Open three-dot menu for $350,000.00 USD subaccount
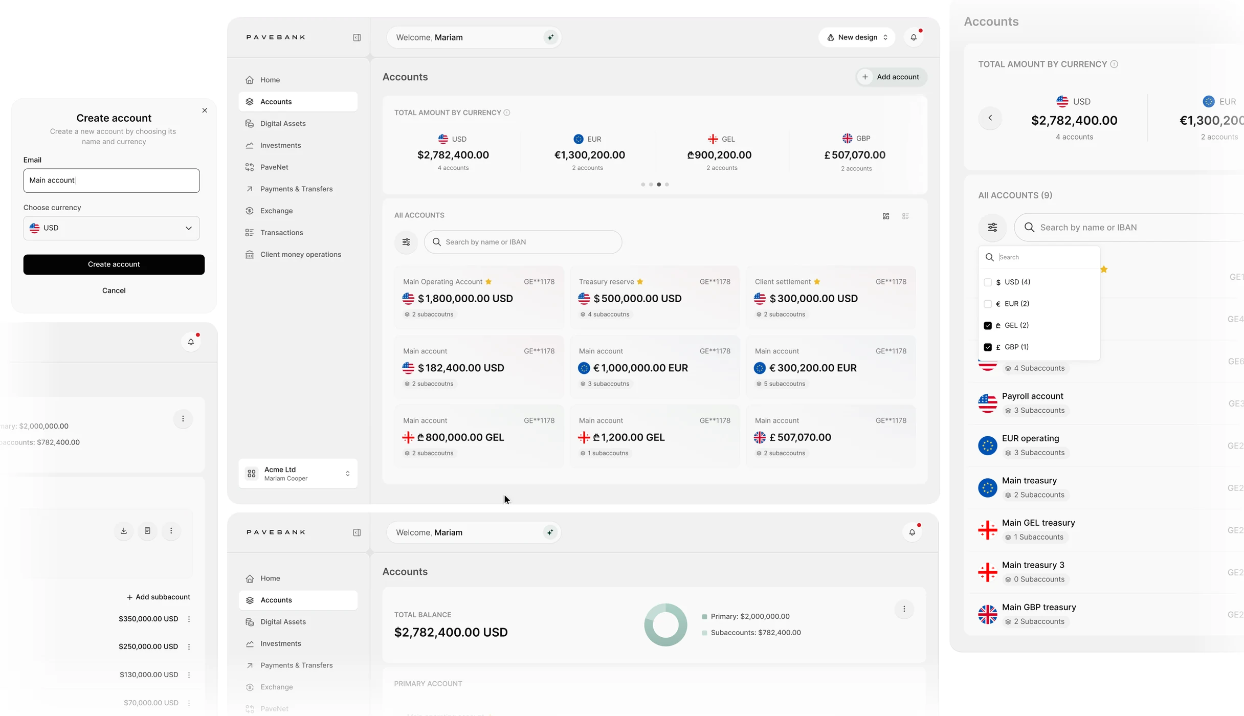This screenshot has width=1244, height=716. click(189, 619)
